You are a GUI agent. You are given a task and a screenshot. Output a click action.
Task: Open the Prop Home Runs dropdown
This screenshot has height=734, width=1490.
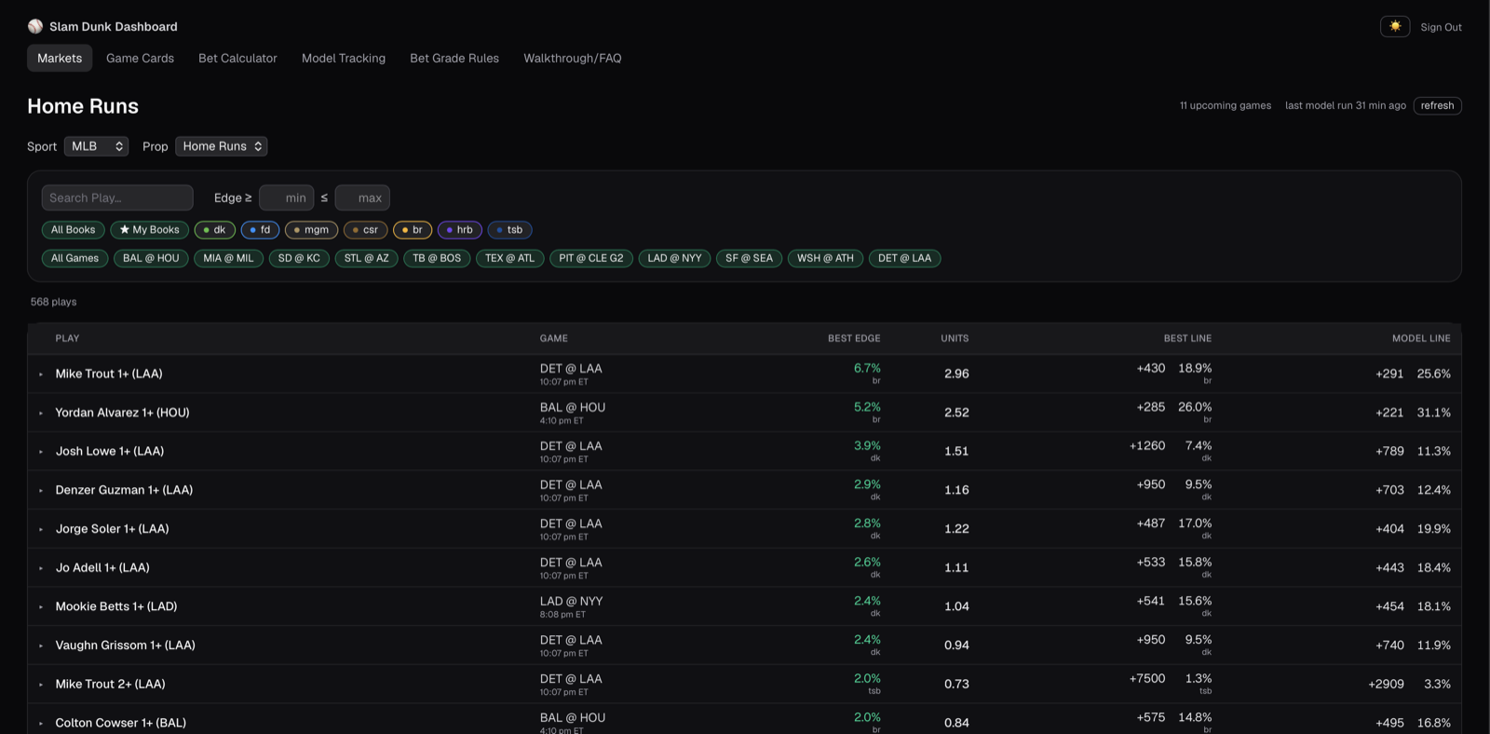222,146
